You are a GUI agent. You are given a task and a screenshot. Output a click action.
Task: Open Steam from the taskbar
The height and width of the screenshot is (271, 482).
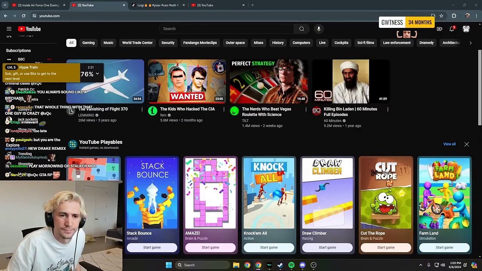(x=280, y=265)
